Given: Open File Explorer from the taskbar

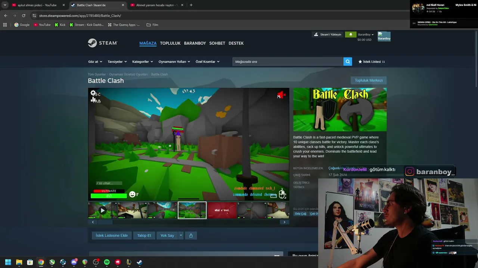Looking at the screenshot, I should coord(19,262).
